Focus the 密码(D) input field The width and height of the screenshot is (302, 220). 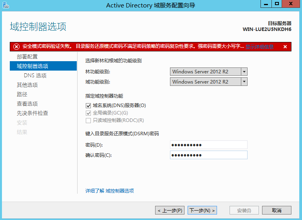pos(209,145)
